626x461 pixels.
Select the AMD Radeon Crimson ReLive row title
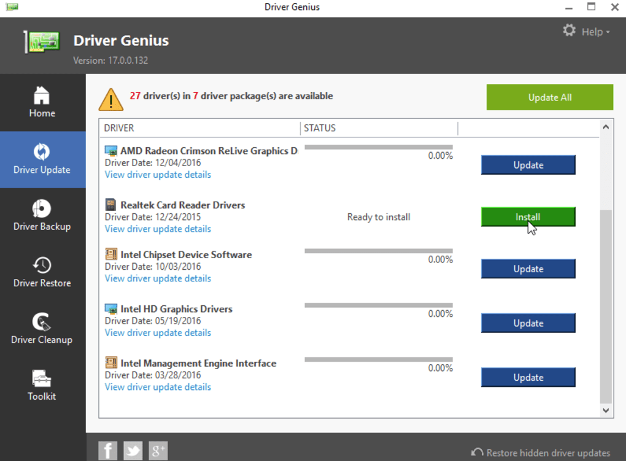[x=209, y=151]
